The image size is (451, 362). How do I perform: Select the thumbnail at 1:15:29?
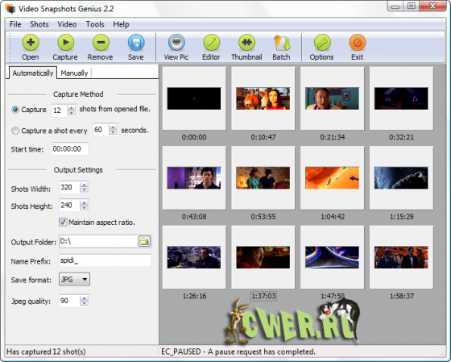click(401, 178)
